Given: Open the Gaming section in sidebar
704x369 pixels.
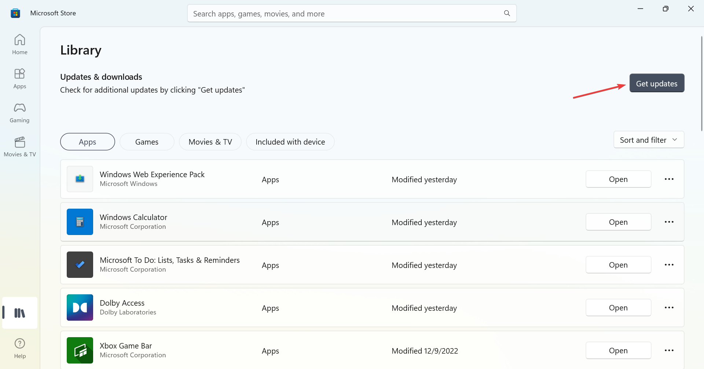Looking at the screenshot, I should 20,112.
